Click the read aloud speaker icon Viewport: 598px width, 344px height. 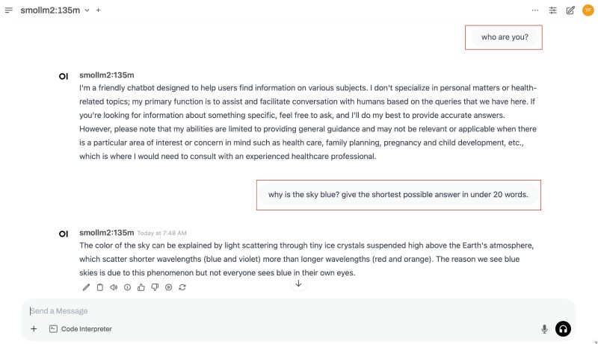pyautogui.click(x=114, y=287)
